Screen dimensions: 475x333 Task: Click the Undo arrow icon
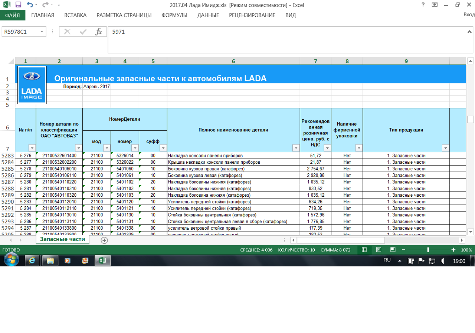click(30, 5)
